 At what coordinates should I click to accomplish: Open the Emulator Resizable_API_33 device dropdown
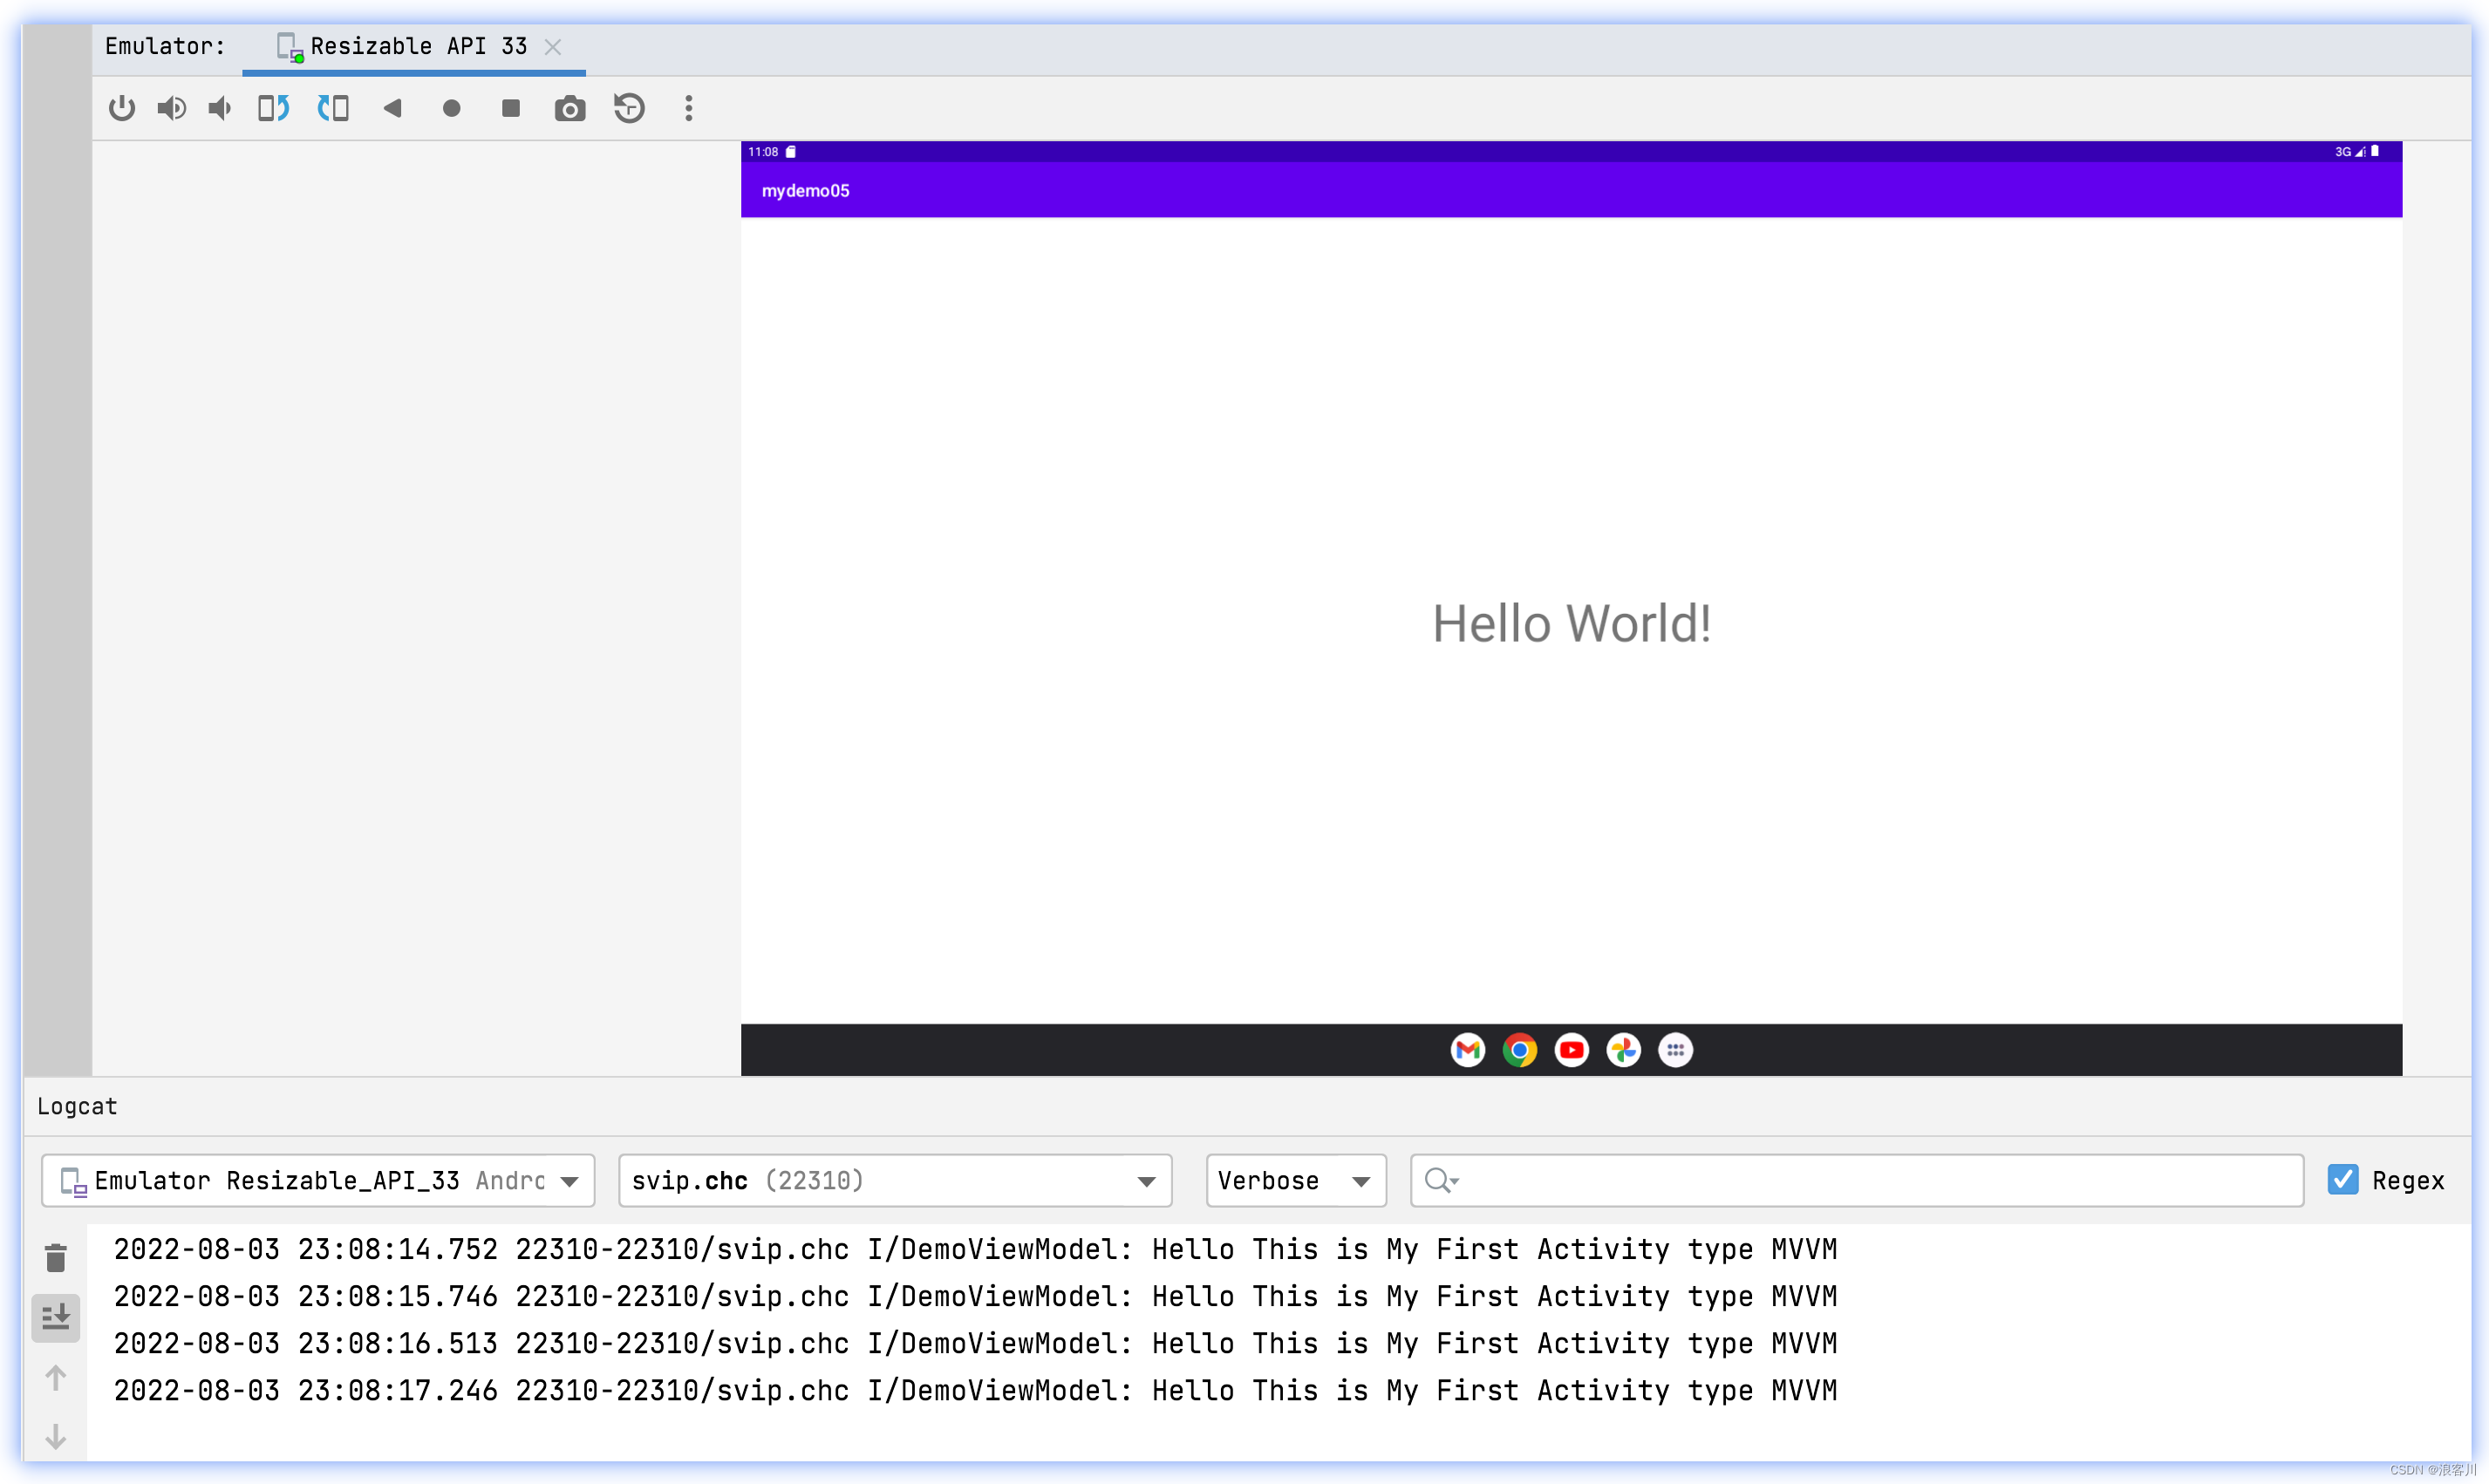[x=318, y=1181]
